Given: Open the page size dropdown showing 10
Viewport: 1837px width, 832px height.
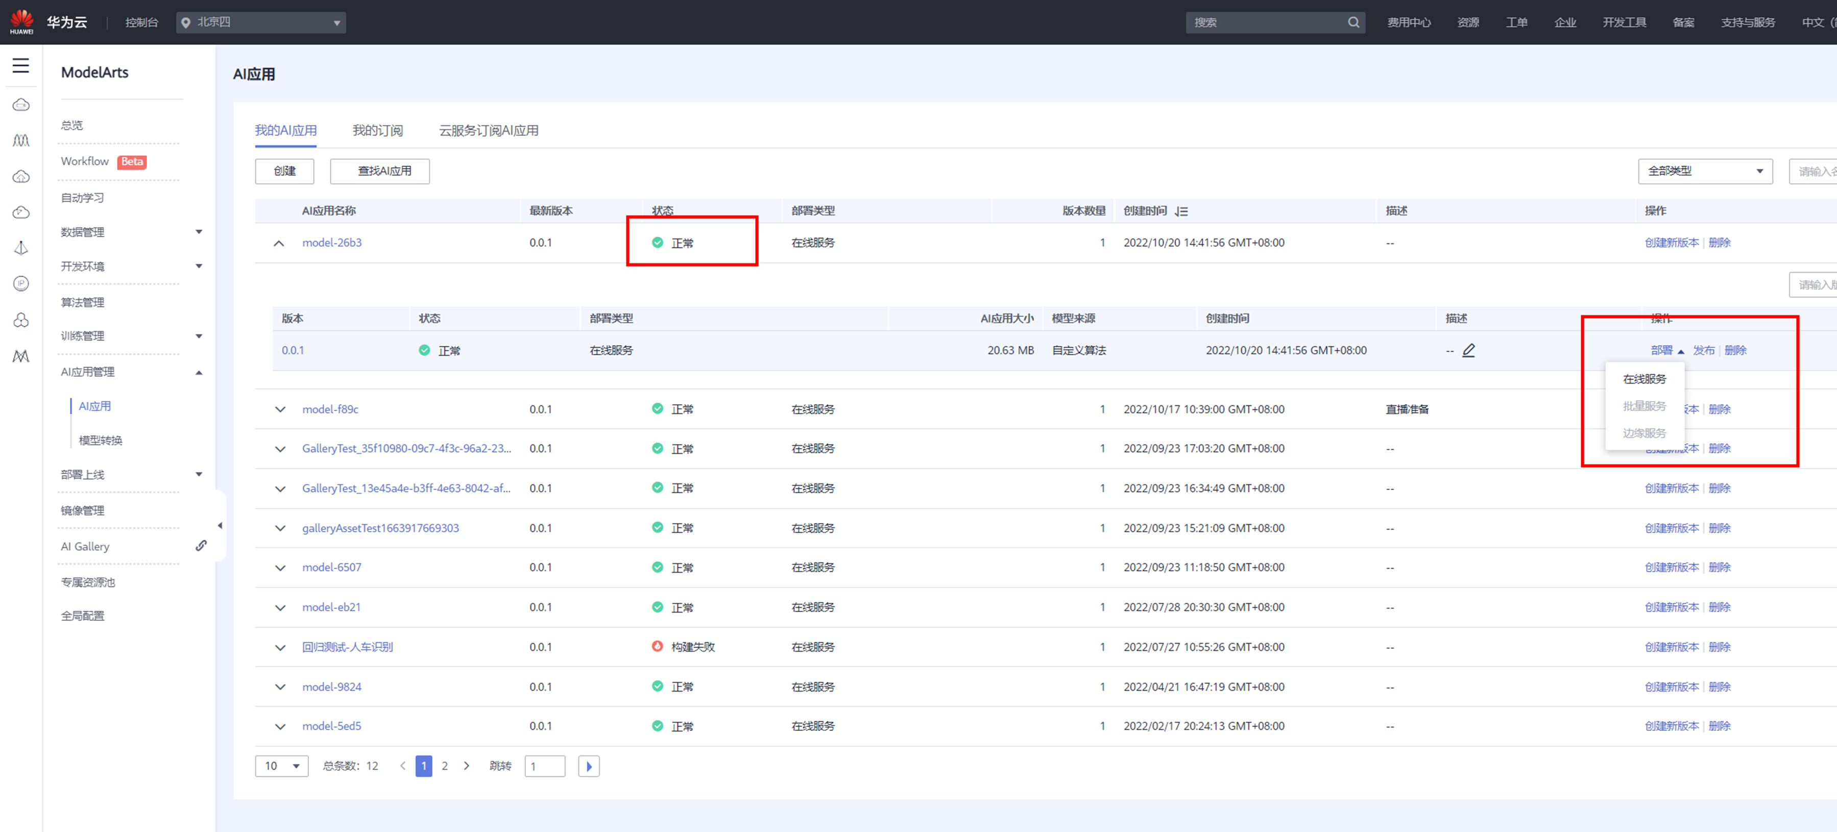Looking at the screenshot, I should coord(282,766).
